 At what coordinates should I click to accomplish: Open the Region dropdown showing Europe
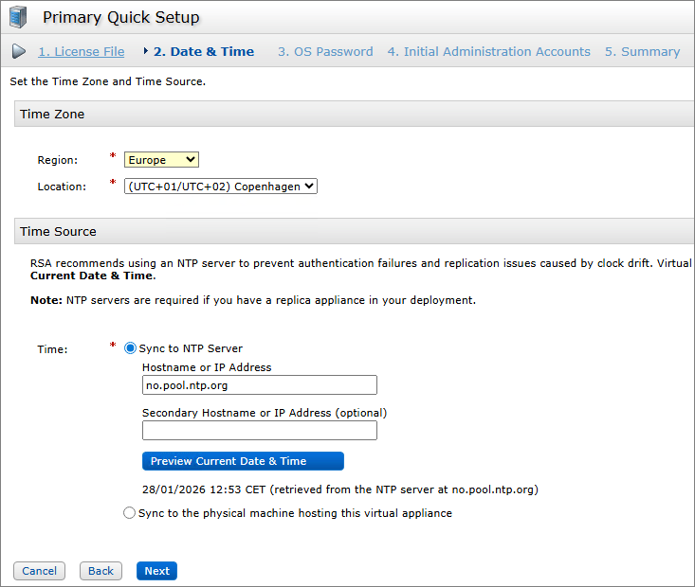coord(161,160)
